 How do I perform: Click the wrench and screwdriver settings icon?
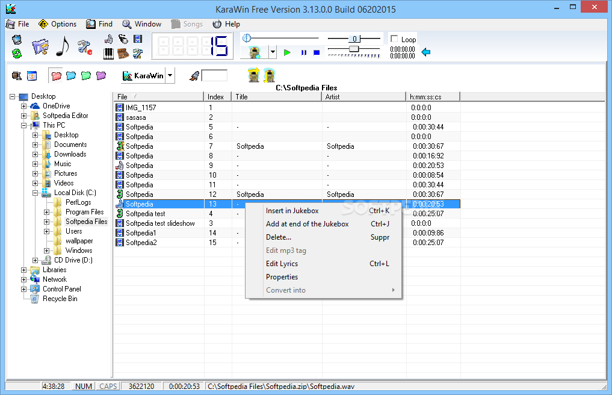coord(138,54)
